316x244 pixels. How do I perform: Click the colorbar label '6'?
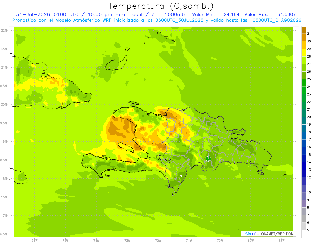click(x=308, y=223)
